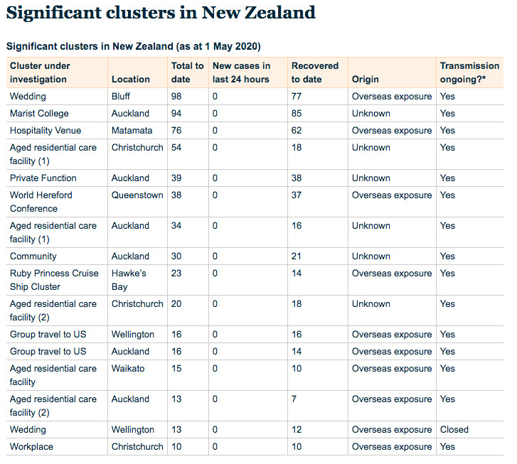Click the 'Total to date' column header

pyautogui.click(x=187, y=72)
